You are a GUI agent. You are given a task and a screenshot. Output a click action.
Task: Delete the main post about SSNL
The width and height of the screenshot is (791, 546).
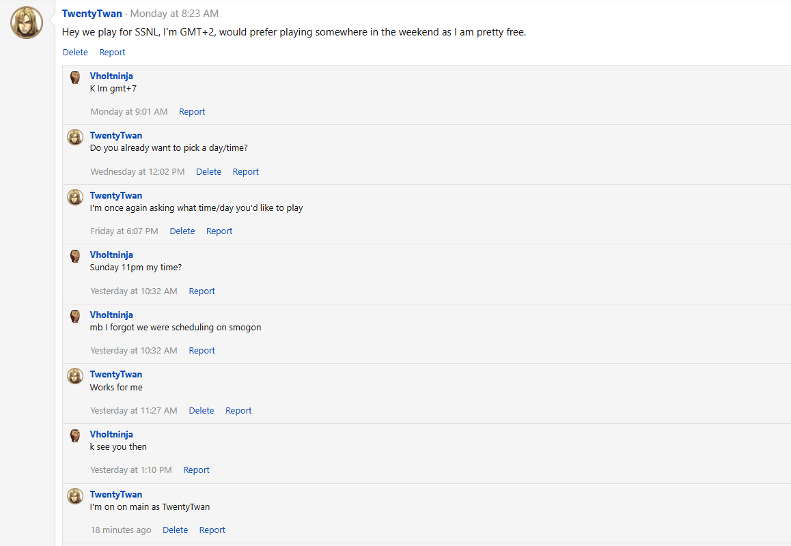coord(75,53)
